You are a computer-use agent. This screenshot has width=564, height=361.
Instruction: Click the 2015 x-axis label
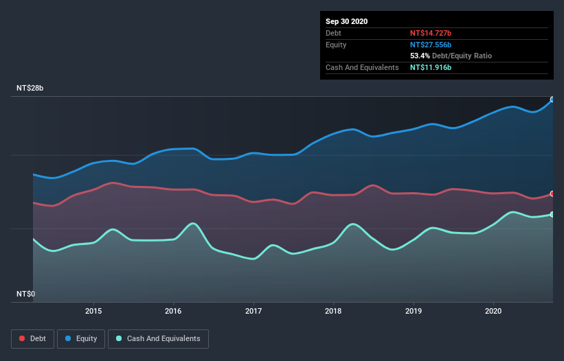[x=93, y=311]
